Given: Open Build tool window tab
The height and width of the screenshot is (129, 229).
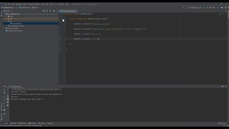Looking at the screenshot, I should 50,123.
